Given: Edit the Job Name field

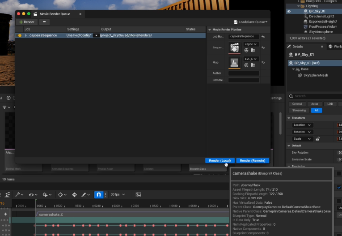Looking at the screenshot, I should click(x=244, y=36).
